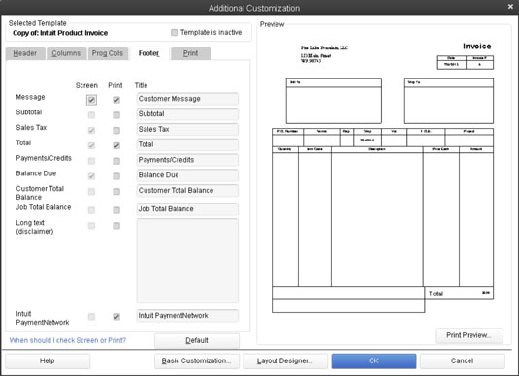Edit the Payments/Credits title field
This screenshot has height=376, width=519.
pyautogui.click(x=187, y=160)
